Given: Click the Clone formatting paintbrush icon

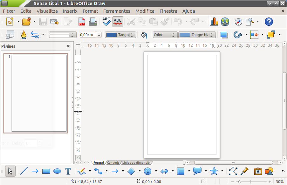Looking at the screenshot, I should point(165,22).
